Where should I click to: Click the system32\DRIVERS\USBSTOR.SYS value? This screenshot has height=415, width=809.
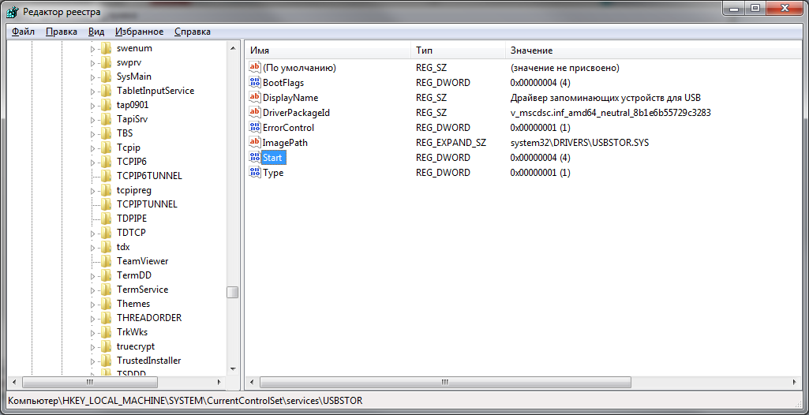579,143
